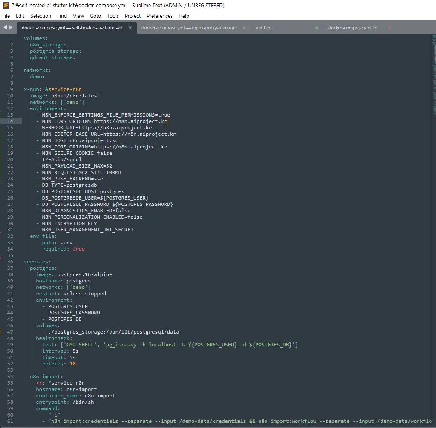The width and height of the screenshot is (436, 428).
Task: Click line number 14 in gutter
Action: 10,121
